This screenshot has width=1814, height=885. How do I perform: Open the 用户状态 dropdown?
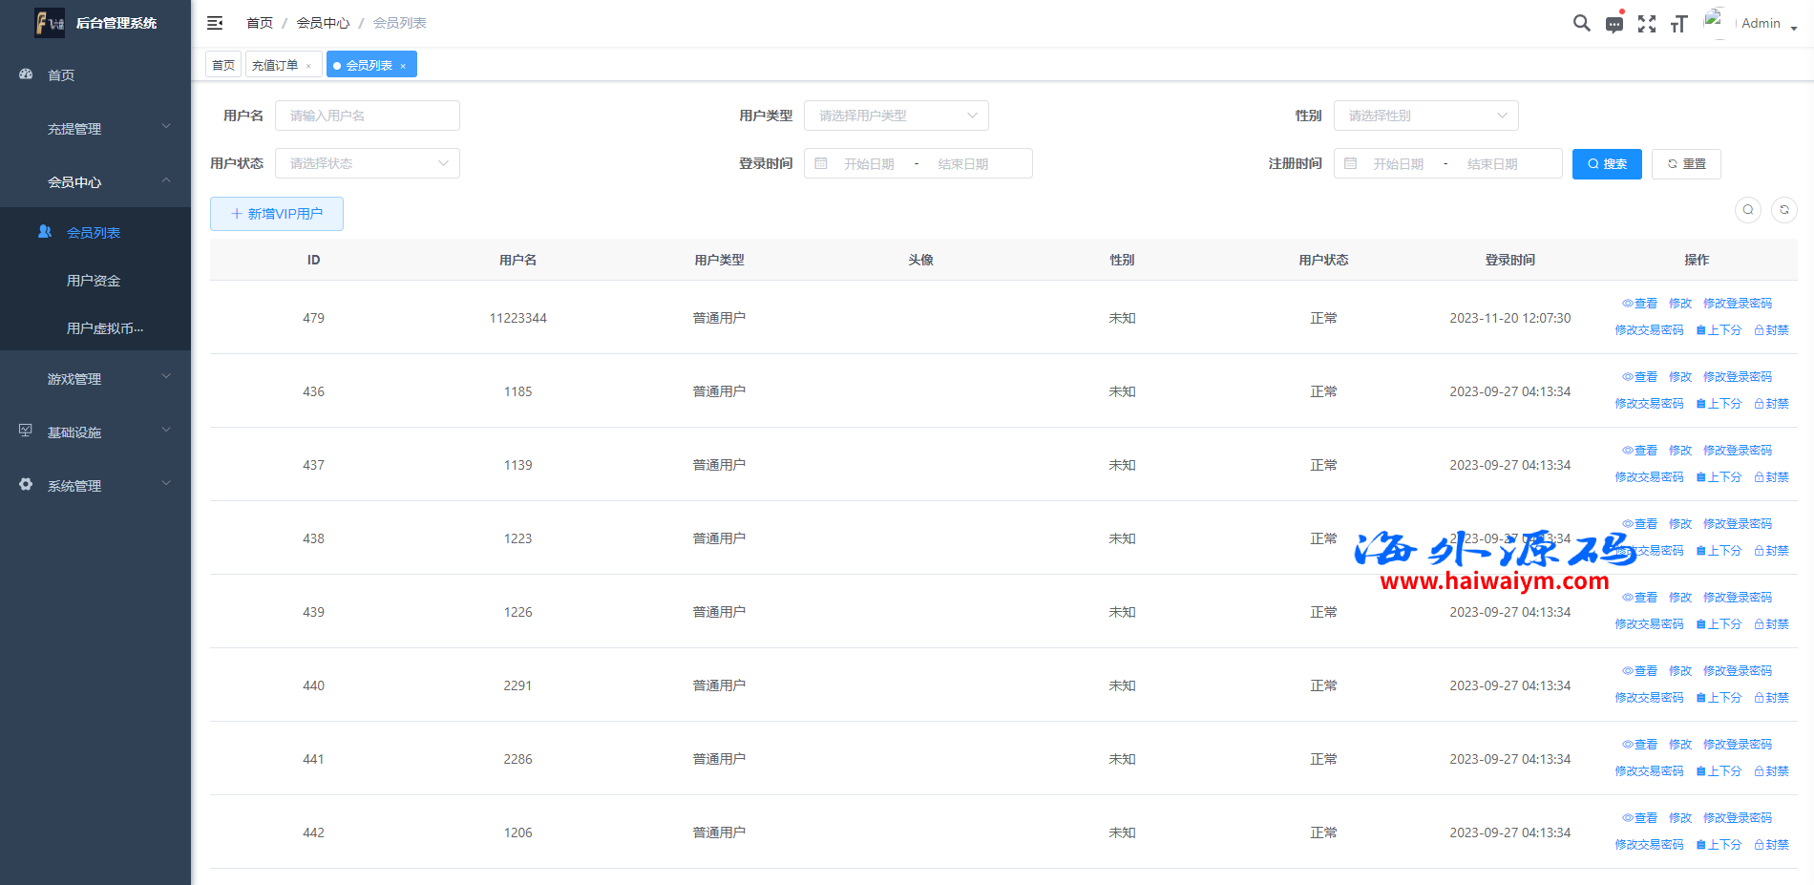[367, 163]
